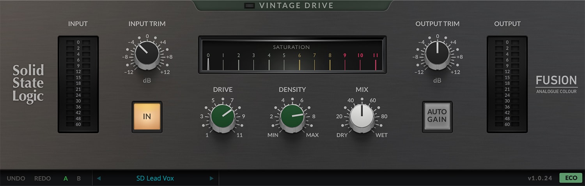Click the Output level meter
This screenshot has height=186, width=585.
tap(507, 84)
